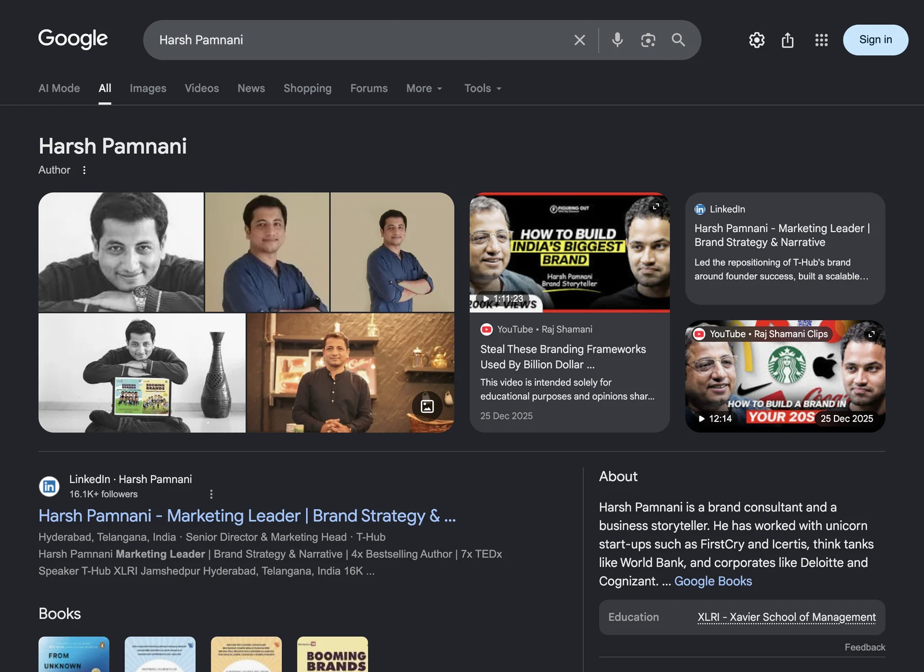924x672 pixels.
Task: Expand the Raj Shamani video preview
Action: click(656, 206)
